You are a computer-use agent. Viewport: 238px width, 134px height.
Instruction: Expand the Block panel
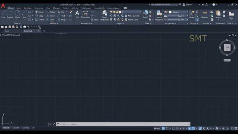[x=148, y=23]
